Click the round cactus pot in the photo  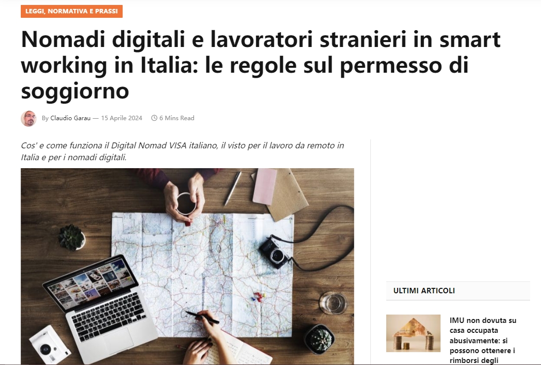(319, 339)
